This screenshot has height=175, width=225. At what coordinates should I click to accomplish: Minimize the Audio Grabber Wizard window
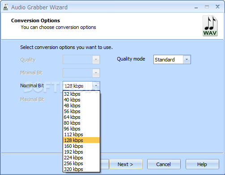tap(196, 7)
